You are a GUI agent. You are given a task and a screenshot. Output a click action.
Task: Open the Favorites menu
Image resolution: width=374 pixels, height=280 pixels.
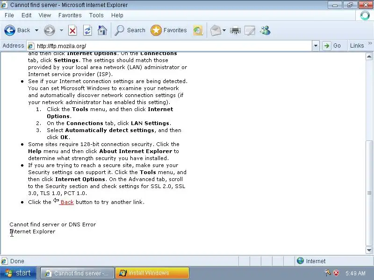click(x=70, y=15)
